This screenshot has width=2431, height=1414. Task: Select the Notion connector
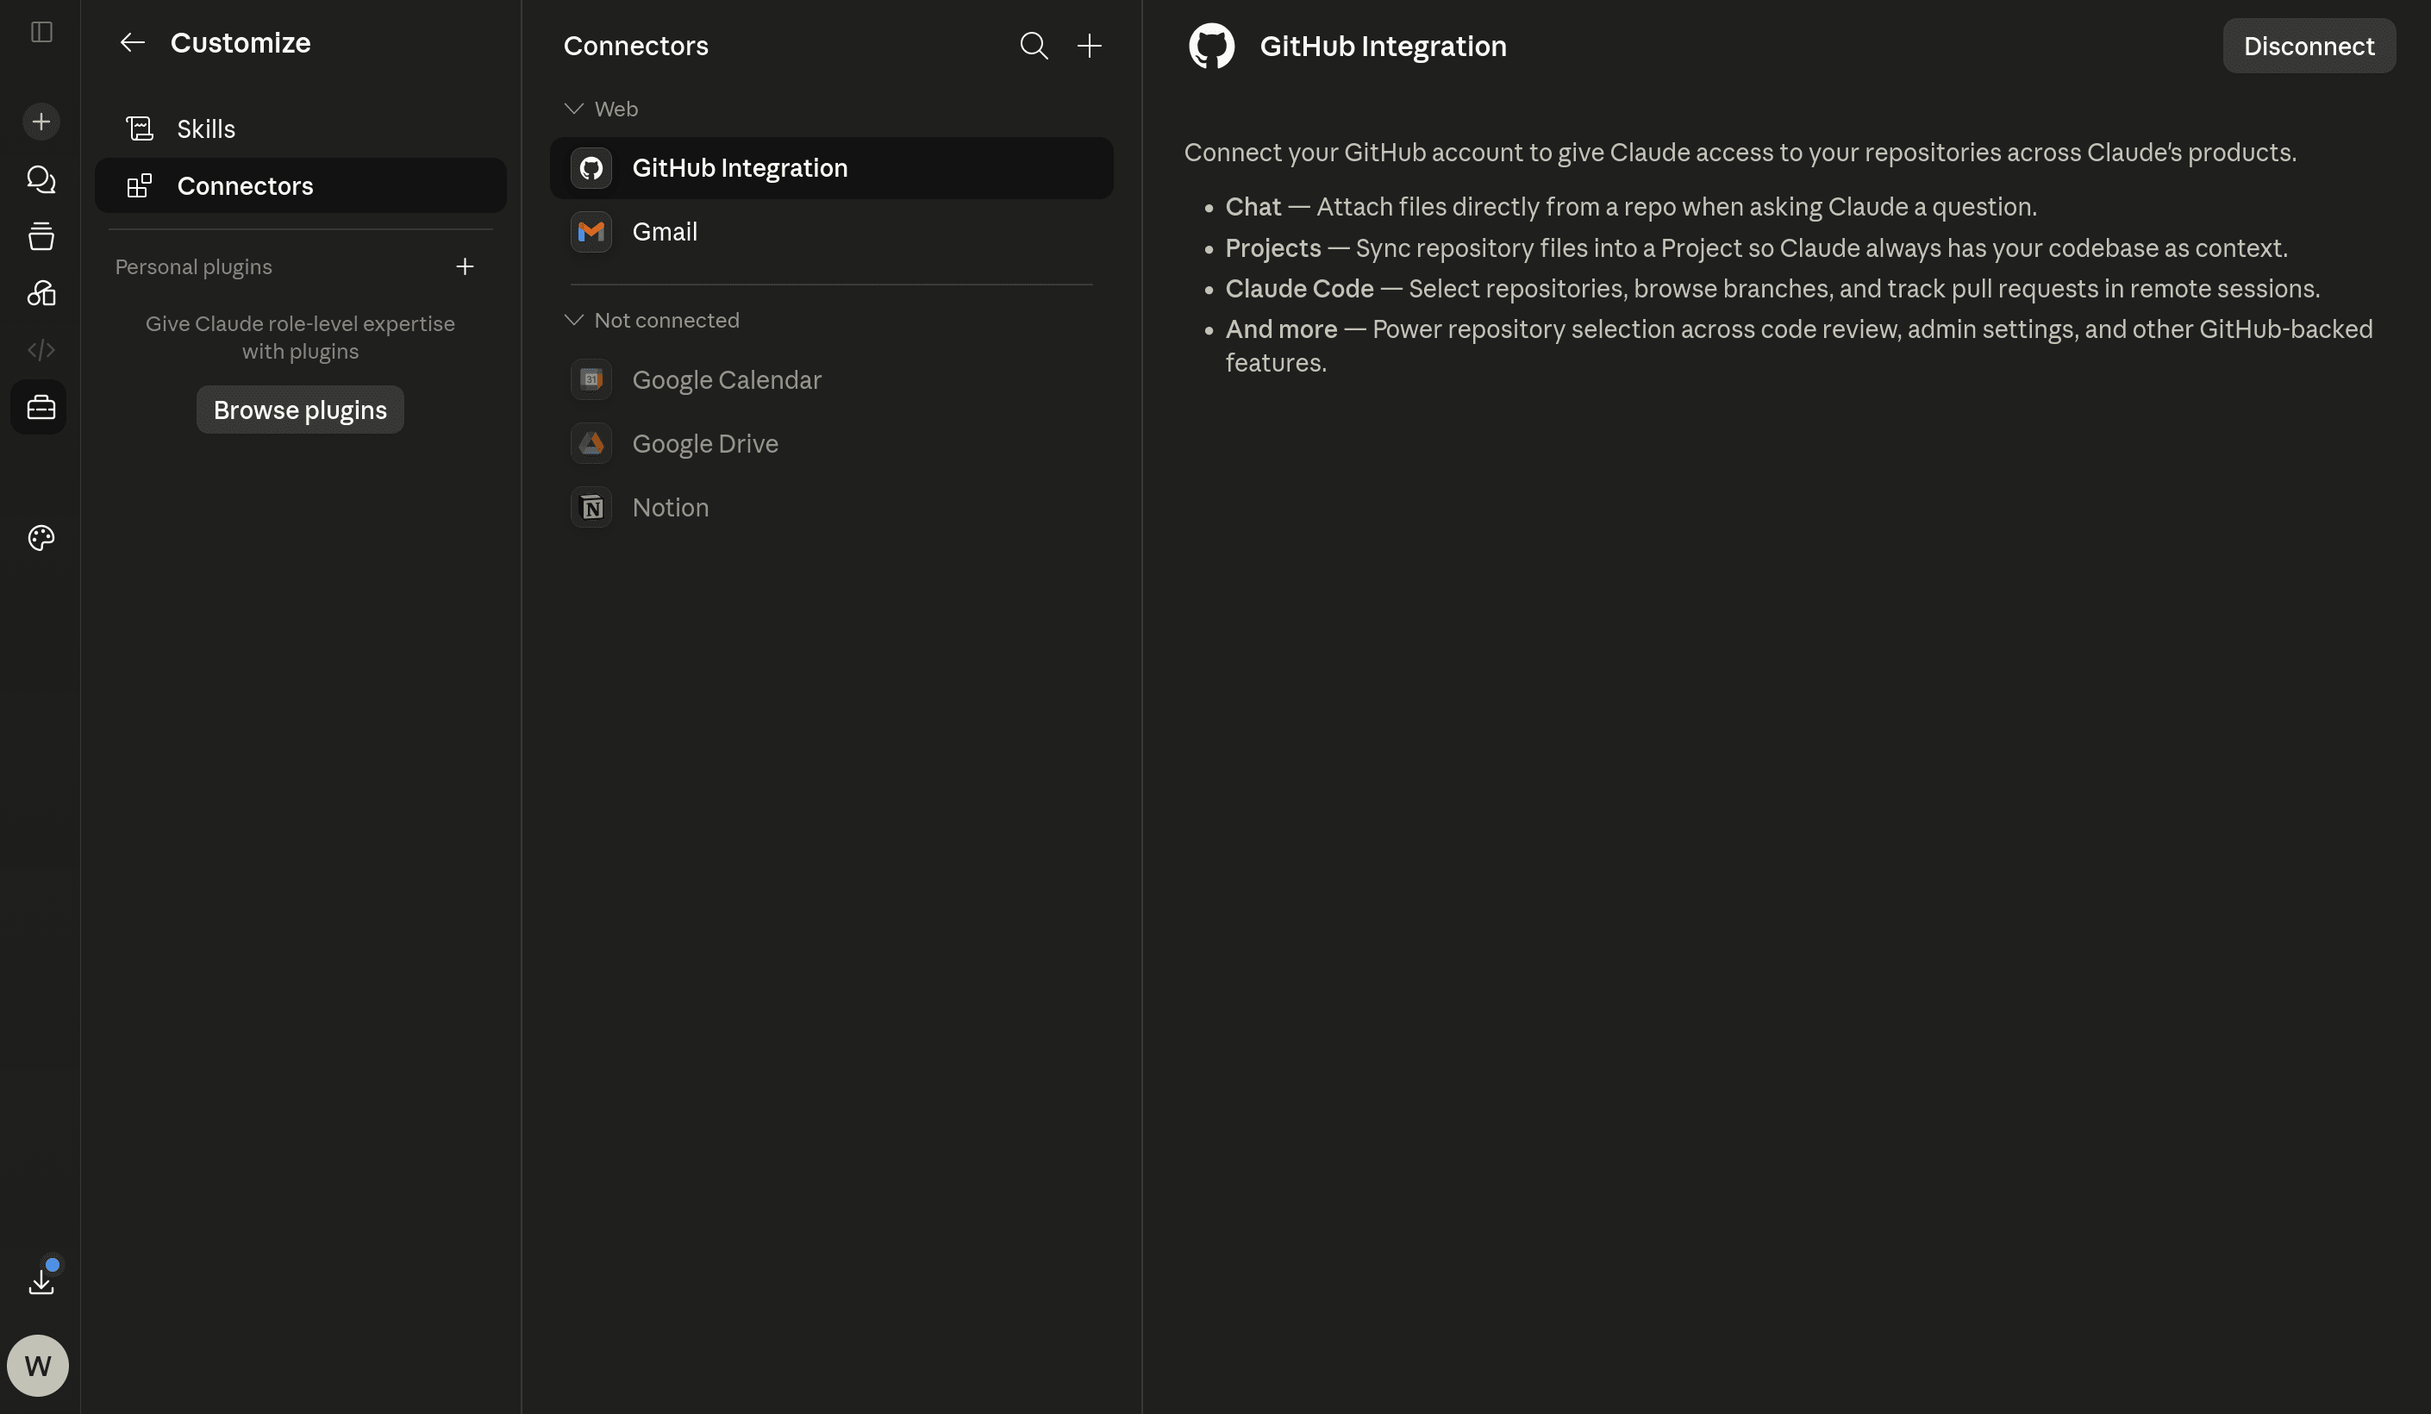[x=832, y=506]
